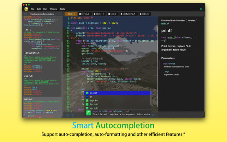Click line number 10 in the gutter
The image size is (227, 142).
pyautogui.click(x=68, y=28)
